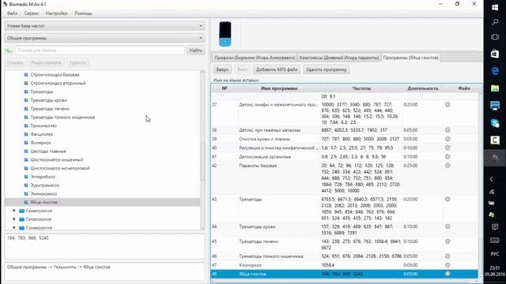Click the Удалить программу button
The image size is (506, 284).
[327, 69]
